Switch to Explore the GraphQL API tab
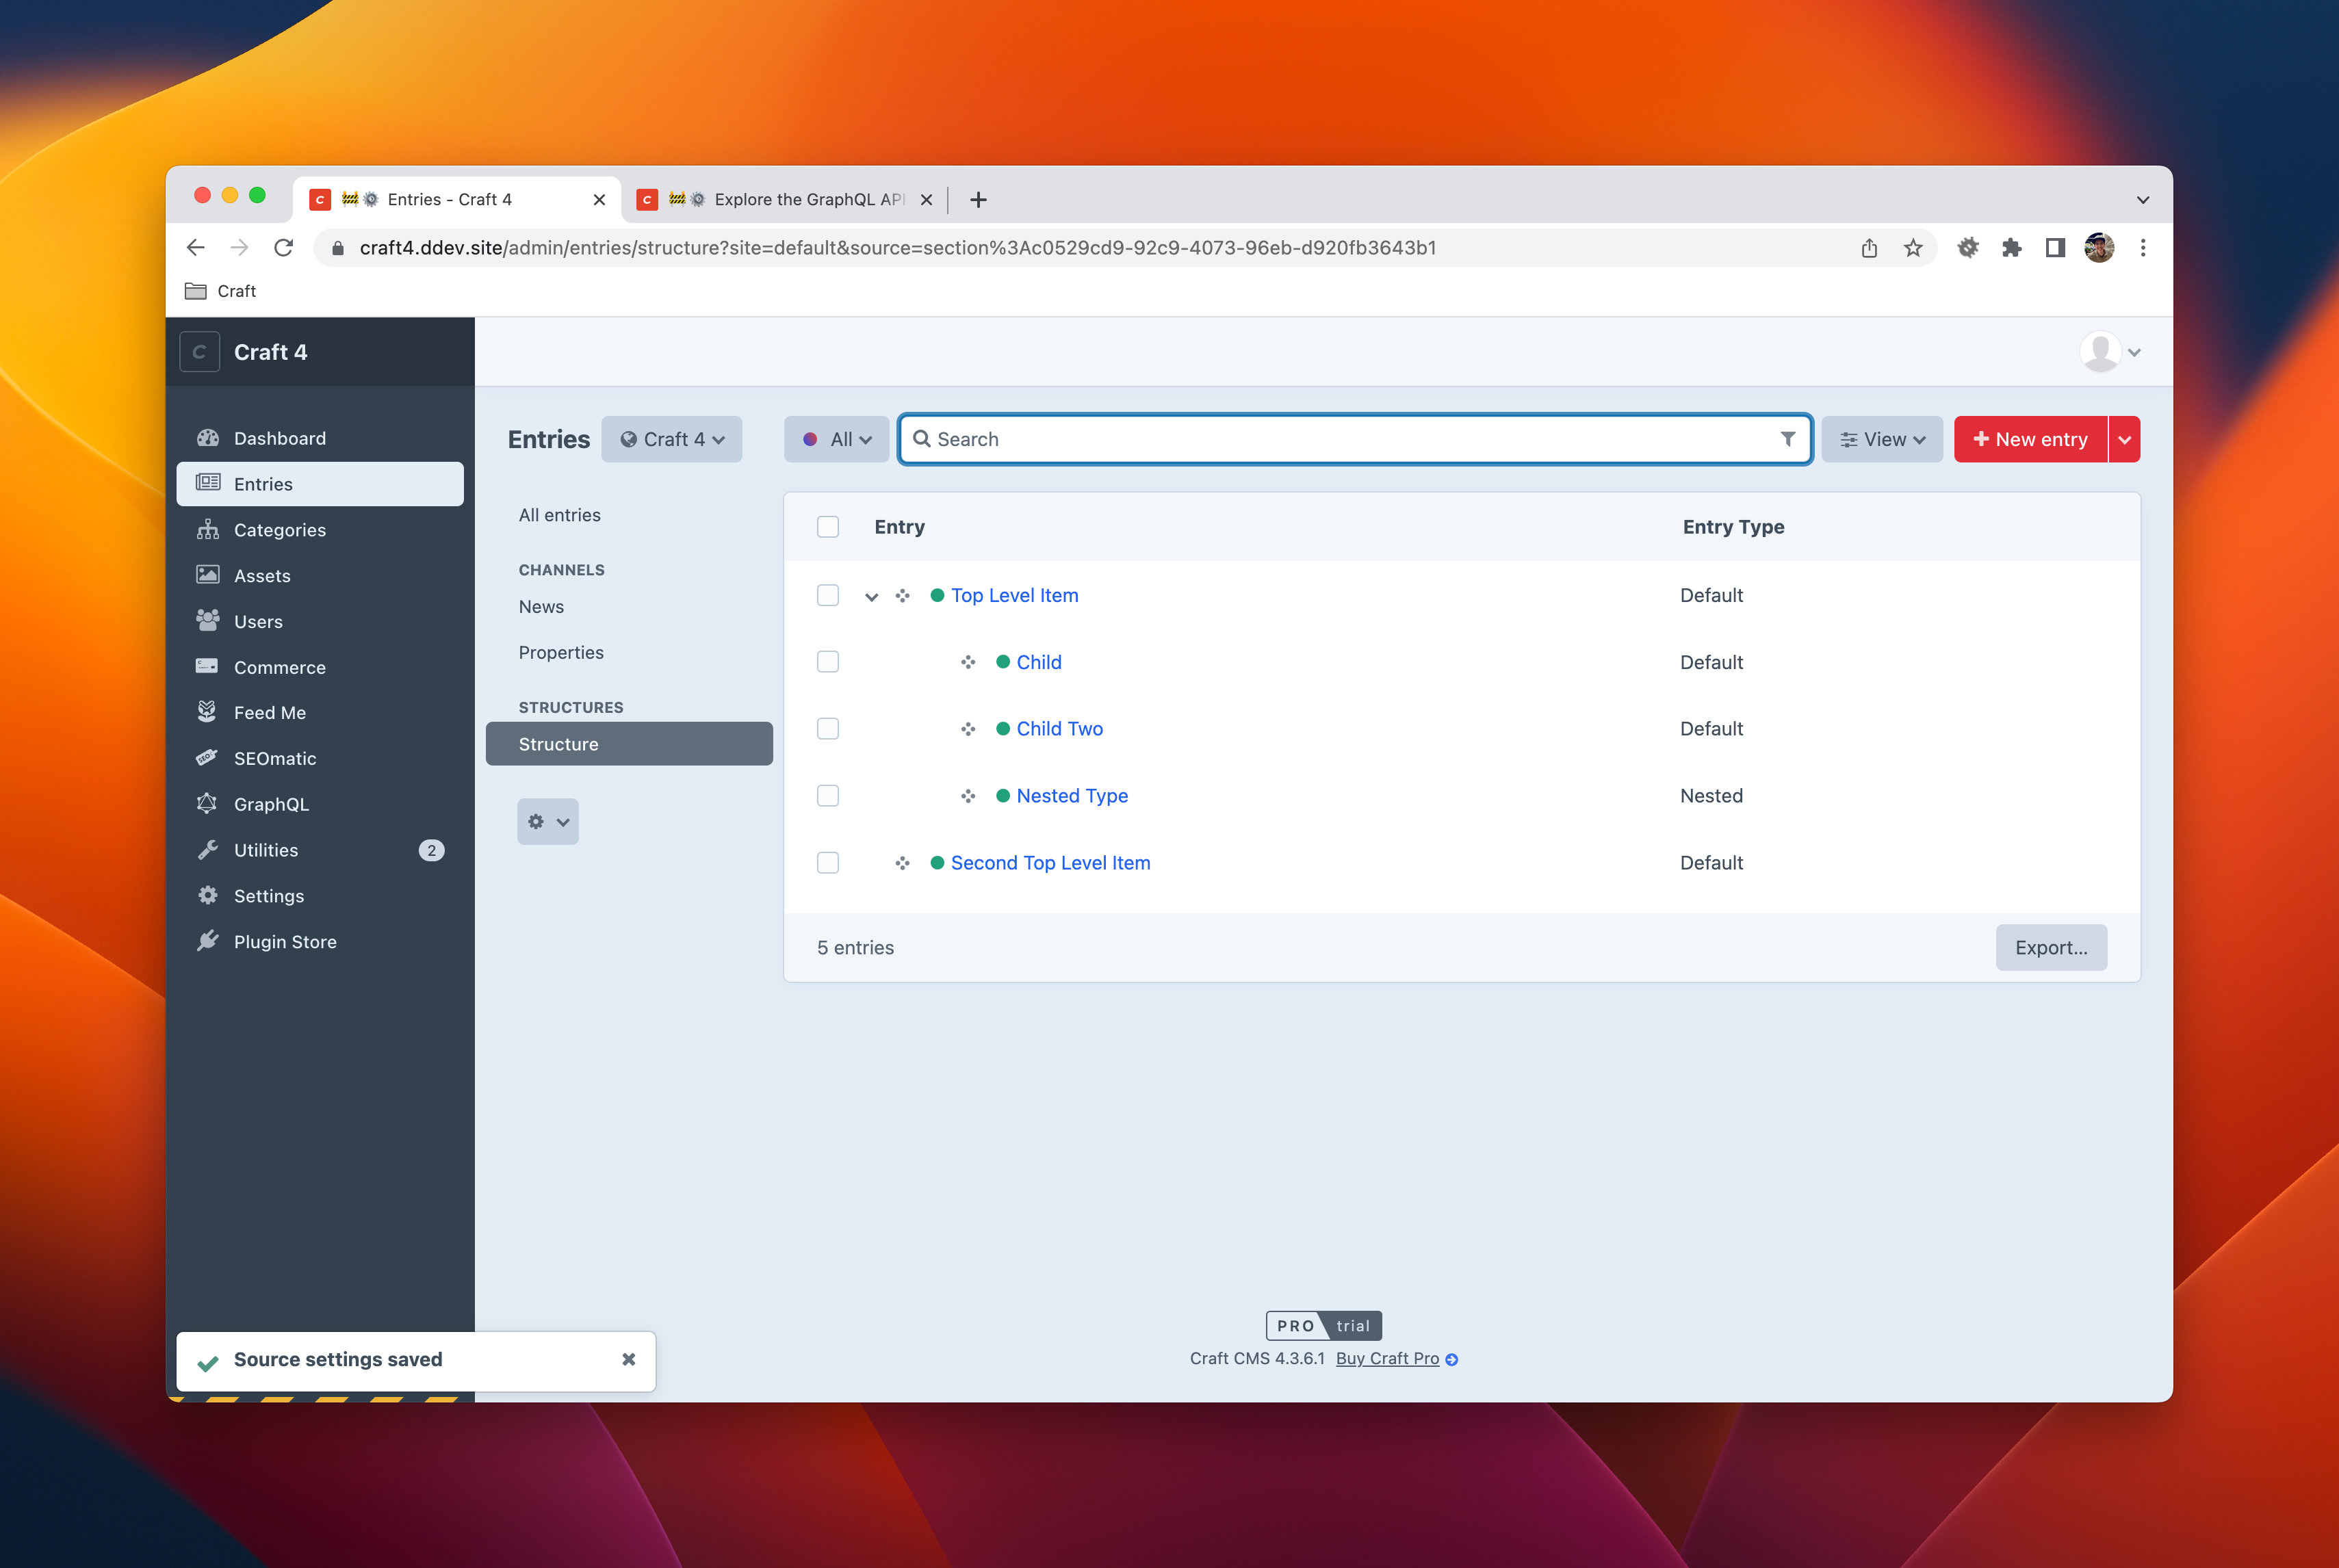Image resolution: width=2339 pixels, height=1568 pixels. 786,199
